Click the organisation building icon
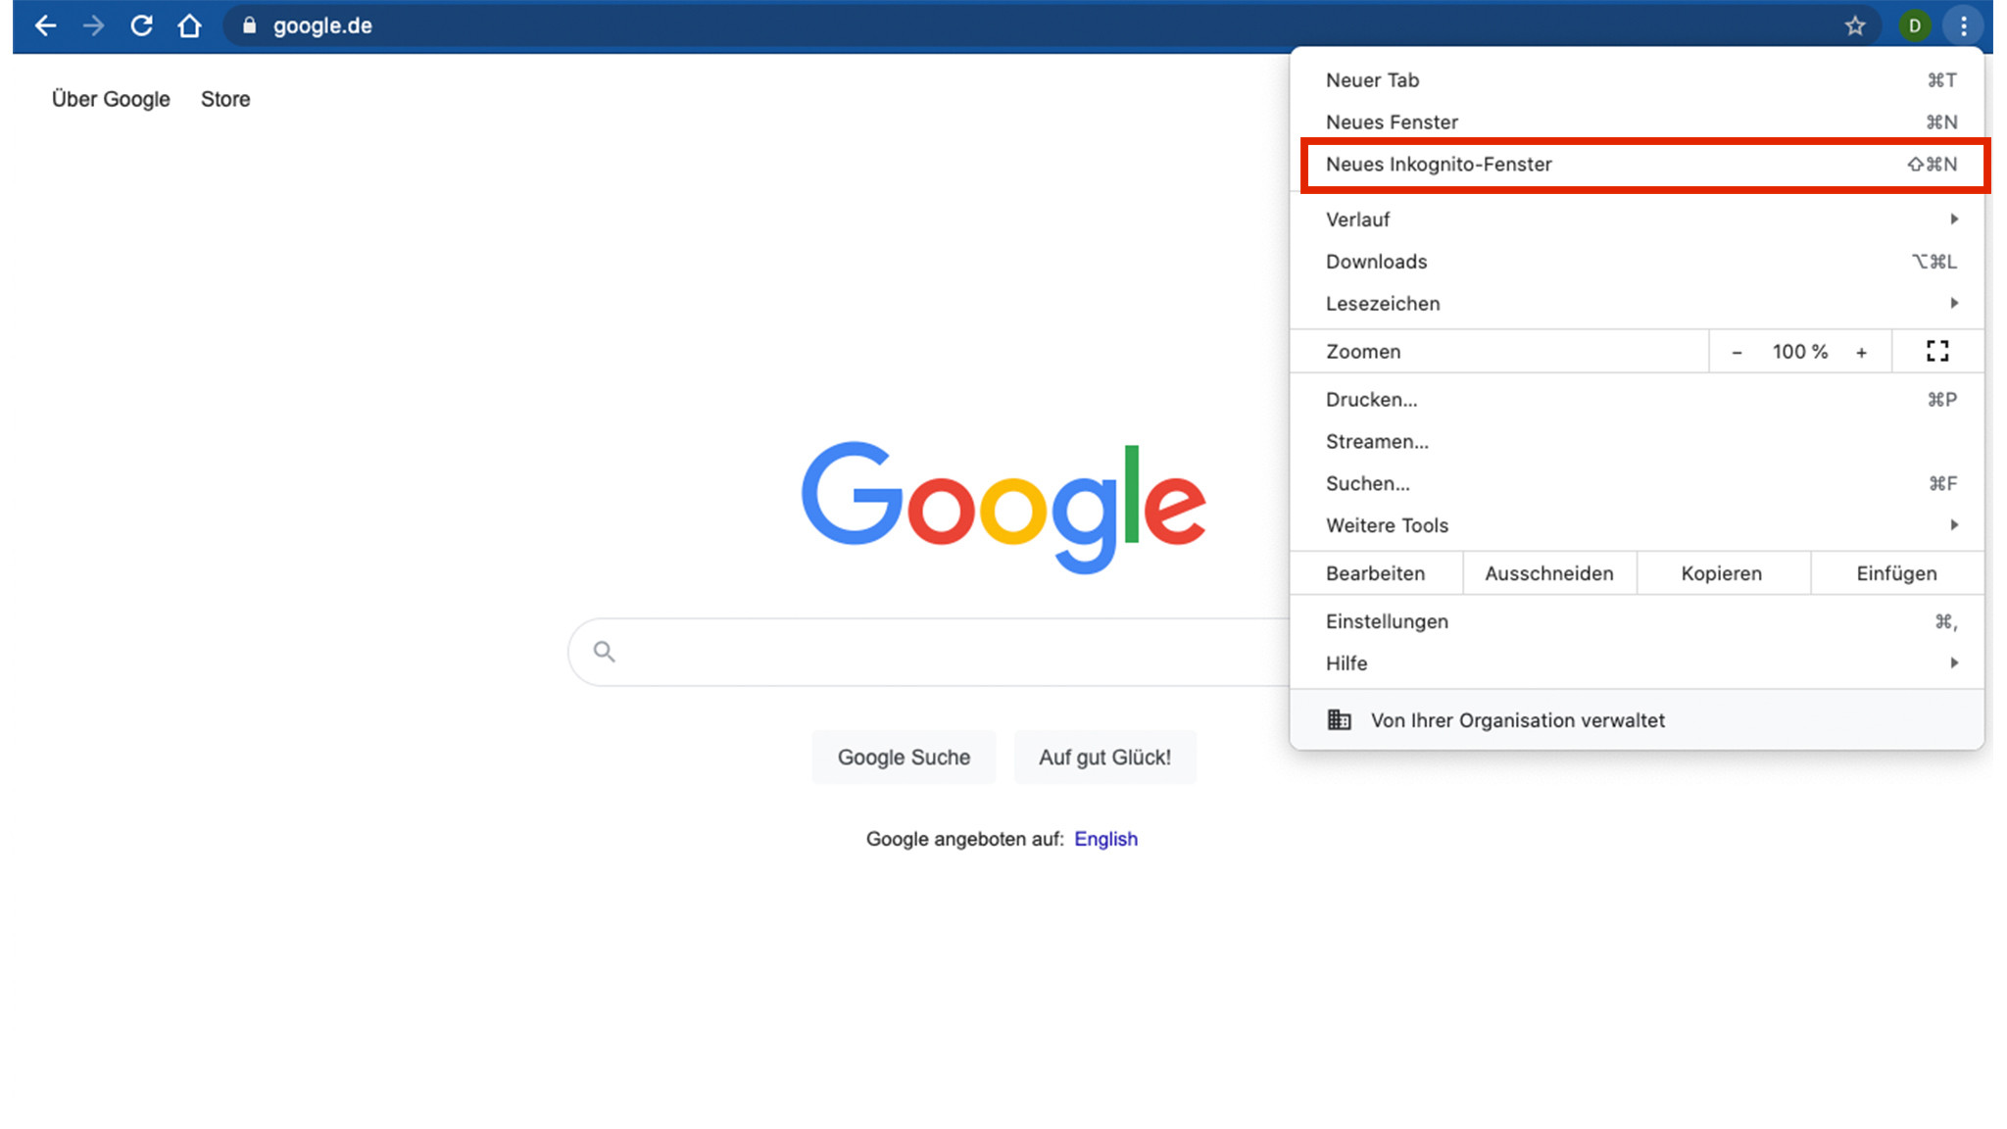2007x1129 pixels. coord(1339,719)
